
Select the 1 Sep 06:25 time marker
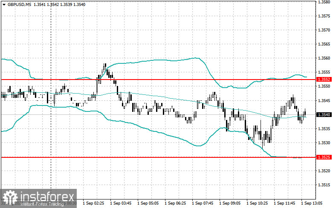point(175,203)
